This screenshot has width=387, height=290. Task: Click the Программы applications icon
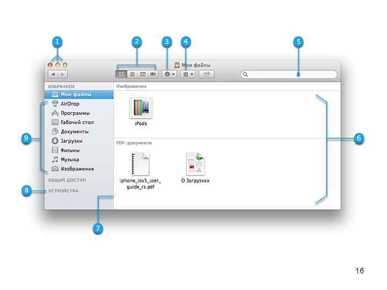pyautogui.click(x=55, y=113)
